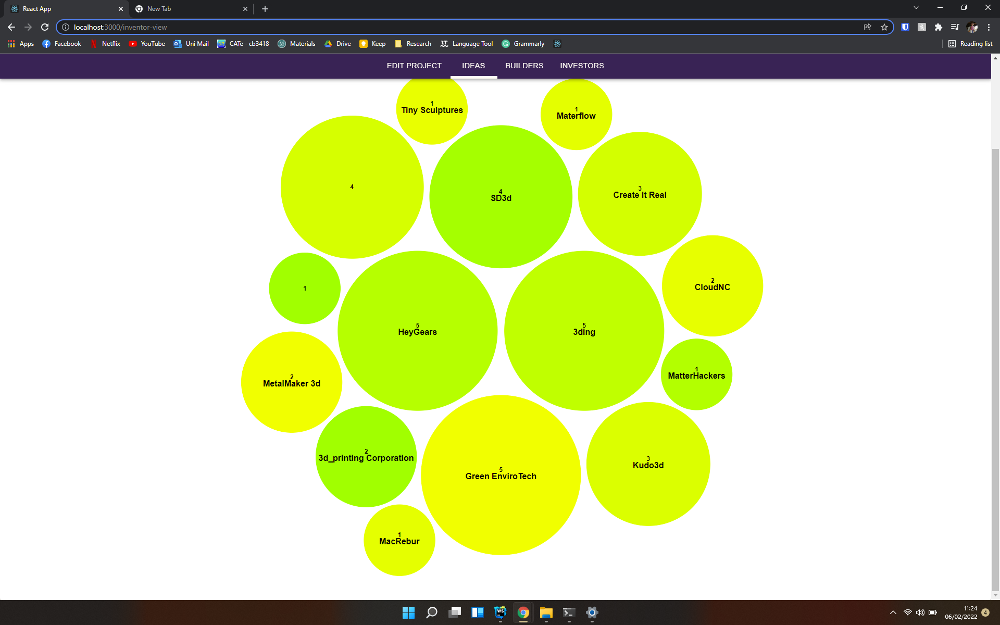Expand the tab search dropdown arrow

[916, 8]
